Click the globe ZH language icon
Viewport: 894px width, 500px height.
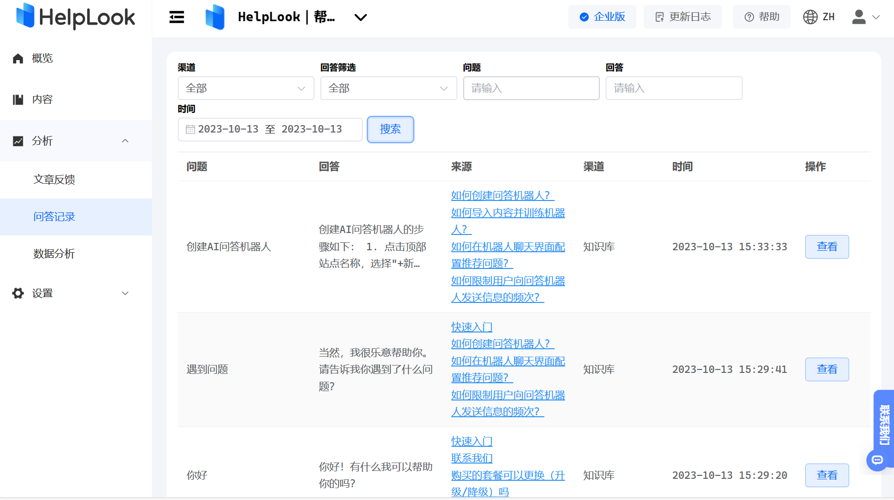tap(810, 16)
